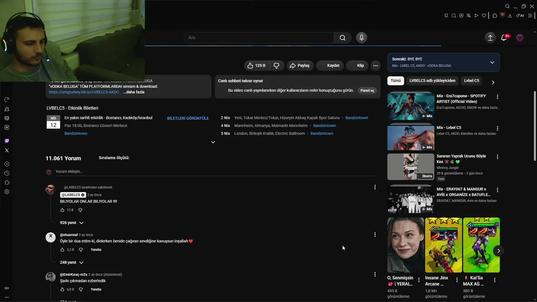
Task: Click the YouTube search magnifier button
Action: 343,38
